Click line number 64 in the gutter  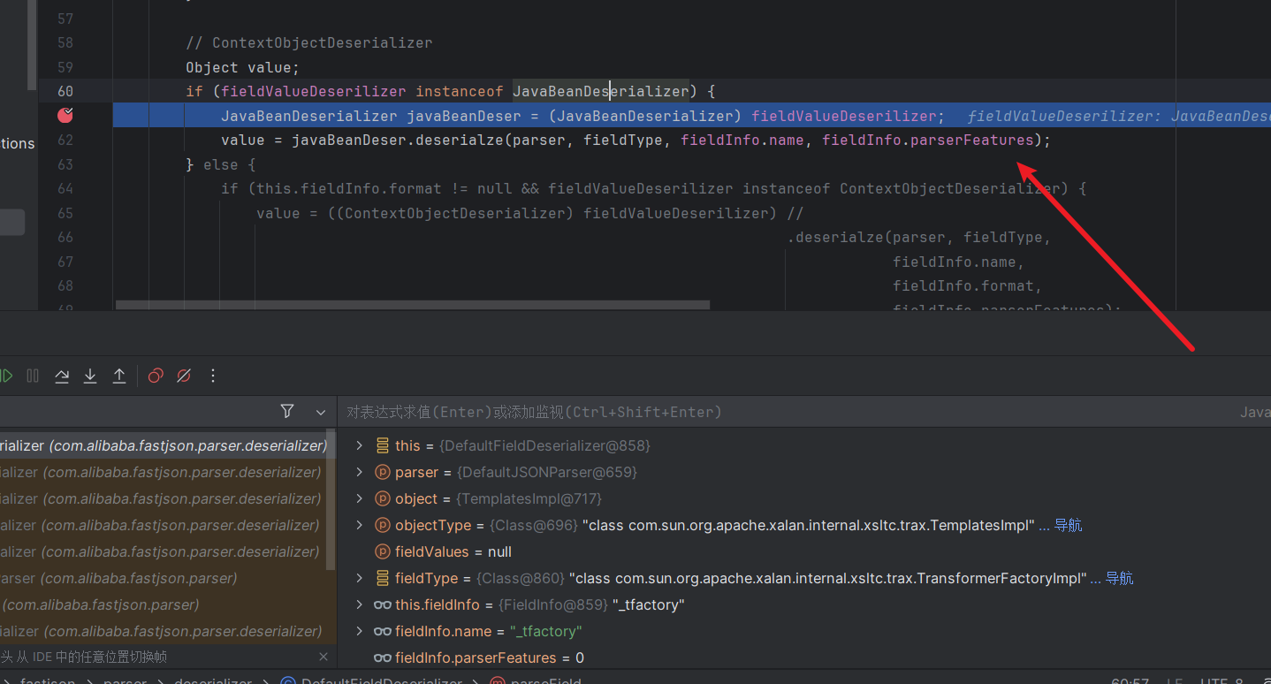[65, 188]
